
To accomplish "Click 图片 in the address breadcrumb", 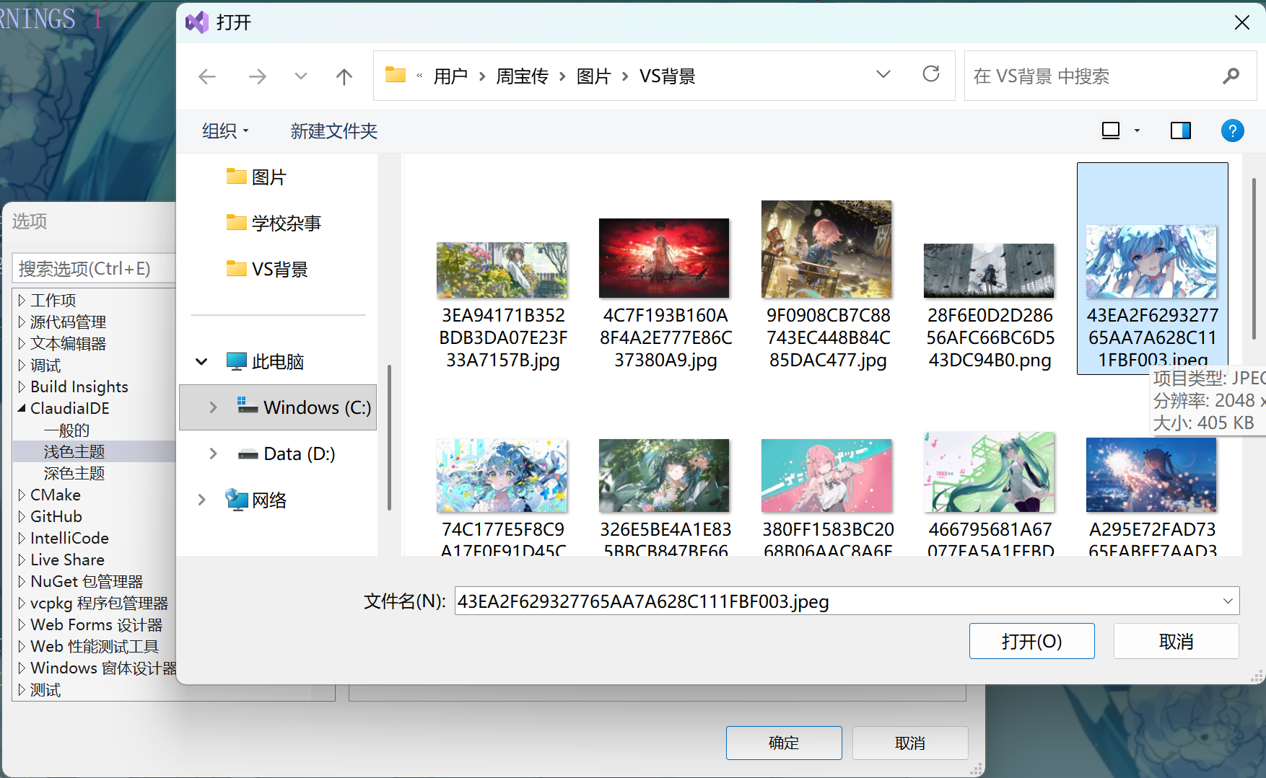I will click(x=593, y=76).
